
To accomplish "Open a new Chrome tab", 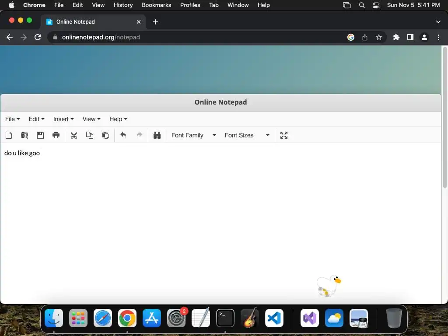I will point(155,22).
